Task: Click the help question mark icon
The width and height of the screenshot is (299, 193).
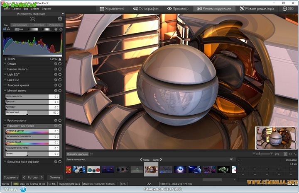Action: 56,29
